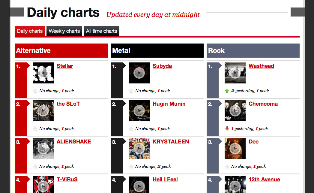
Task: Click the red down arrow for Chemcoma
Action: pyautogui.click(x=227, y=128)
